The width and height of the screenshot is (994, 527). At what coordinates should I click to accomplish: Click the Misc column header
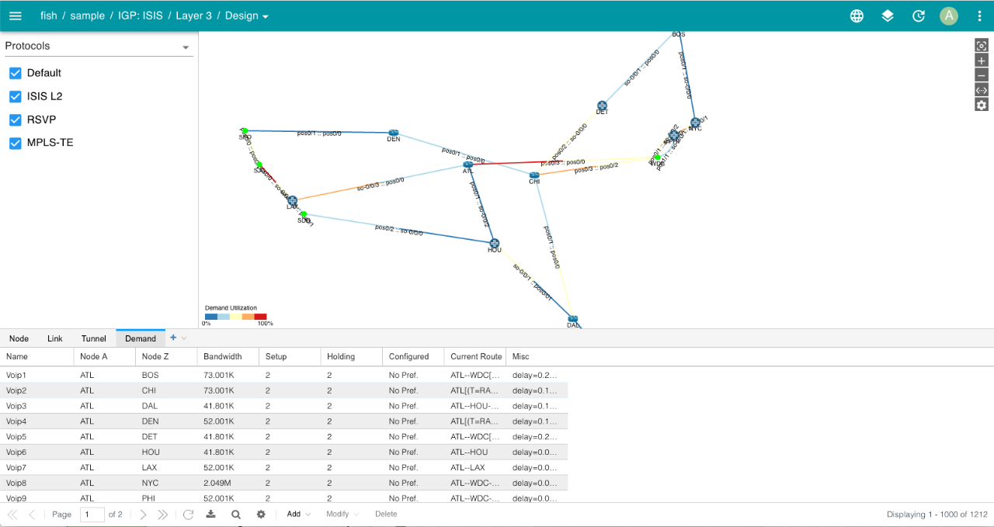point(537,356)
